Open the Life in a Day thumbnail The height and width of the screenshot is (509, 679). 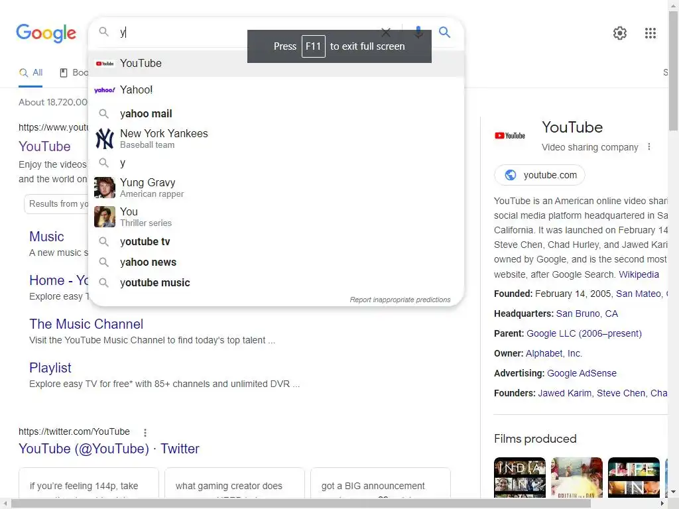point(633,477)
